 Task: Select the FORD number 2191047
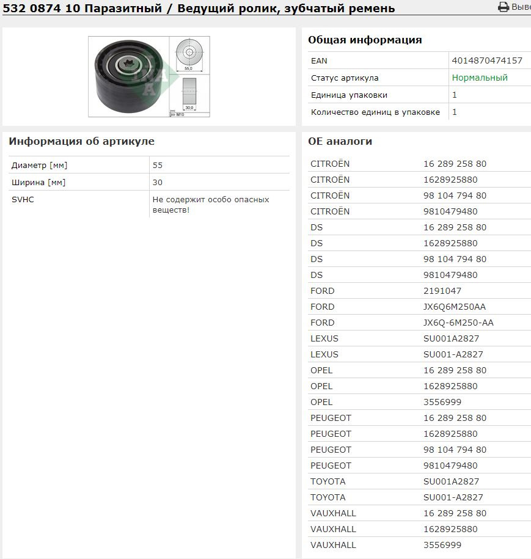click(442, 291)
